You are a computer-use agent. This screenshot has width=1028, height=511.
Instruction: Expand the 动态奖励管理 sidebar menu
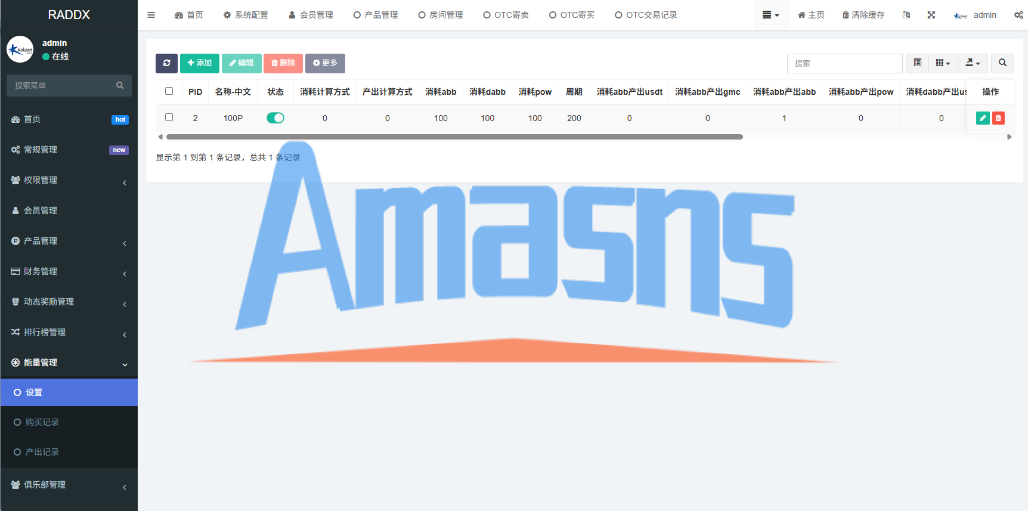69,302
